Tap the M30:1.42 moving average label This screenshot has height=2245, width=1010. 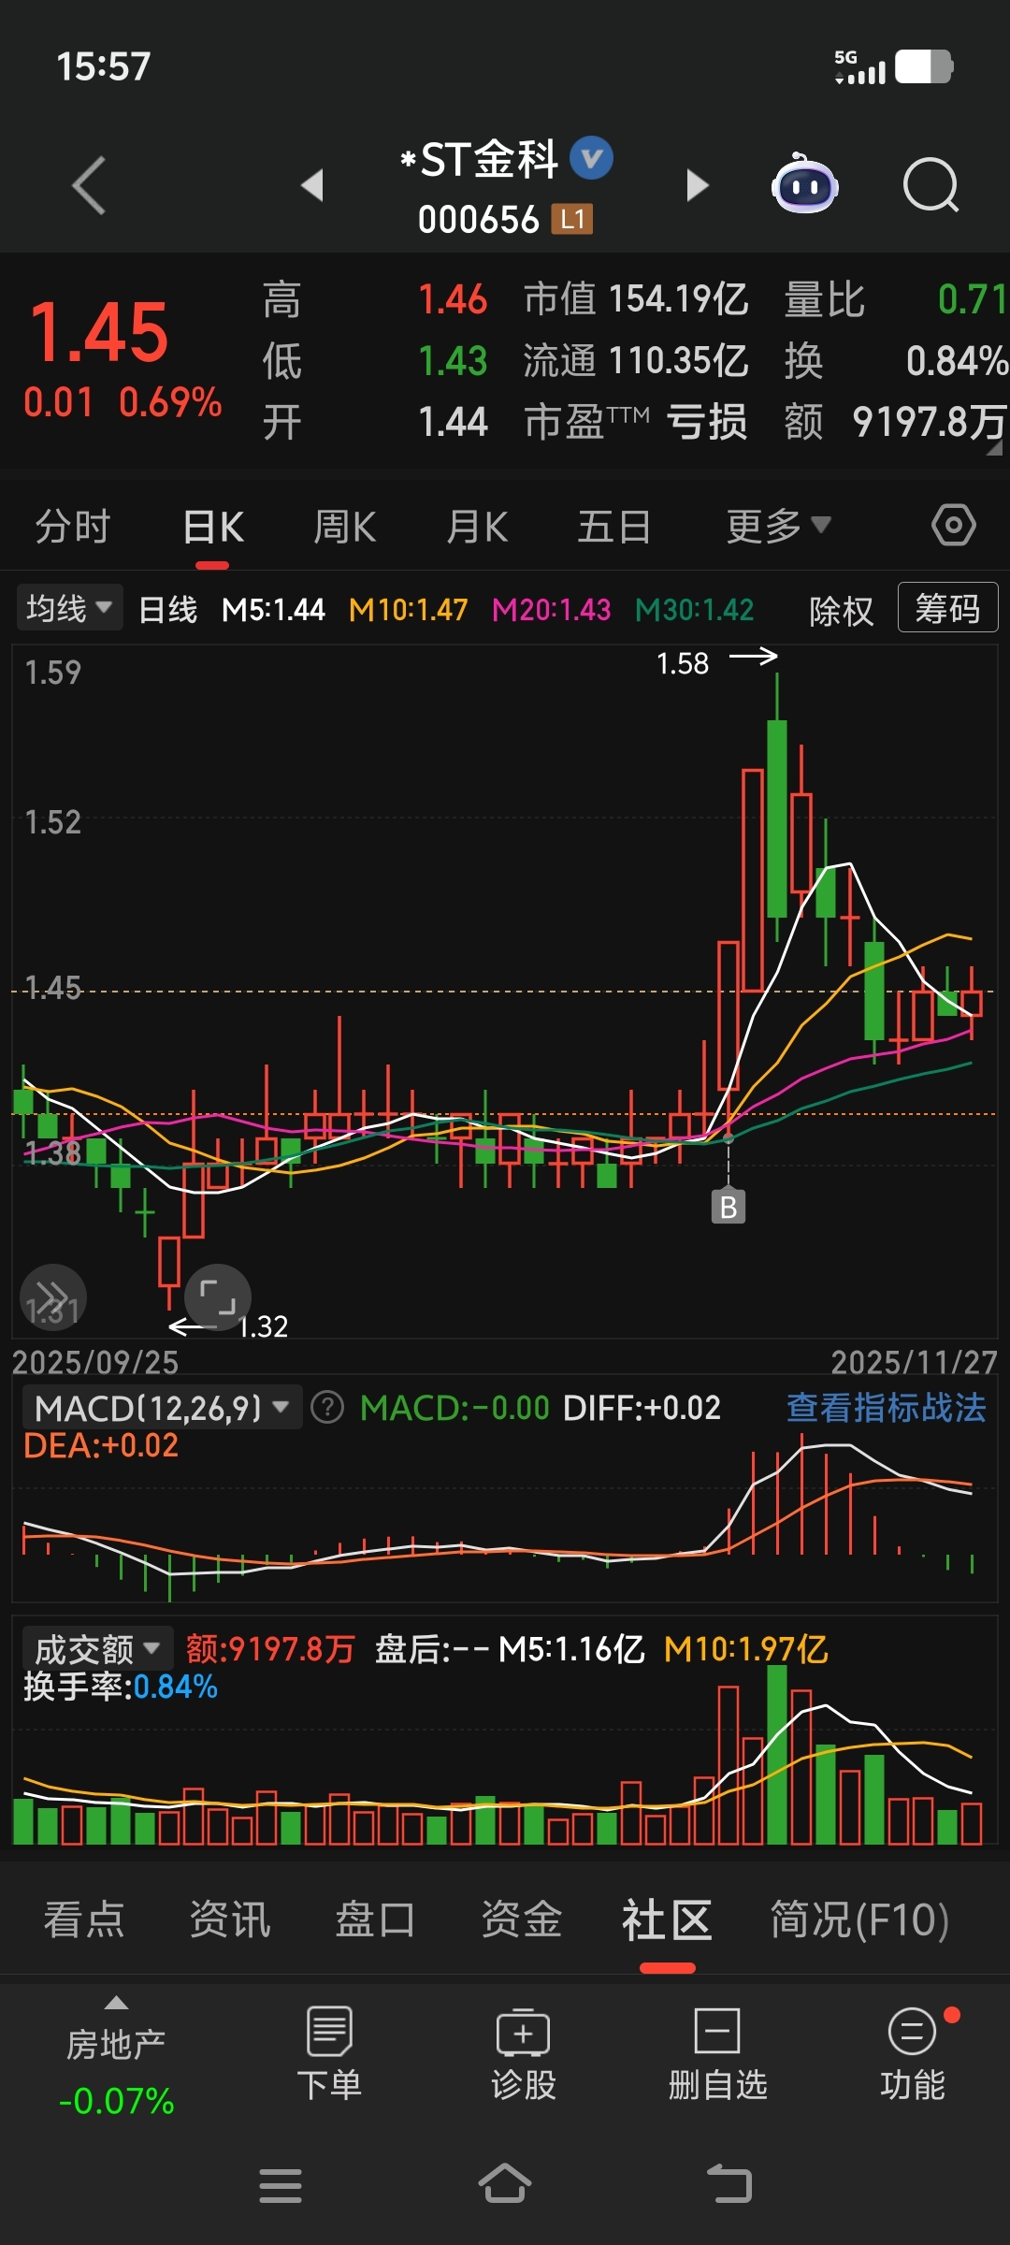pyautogui.click(x=694, y=610)
